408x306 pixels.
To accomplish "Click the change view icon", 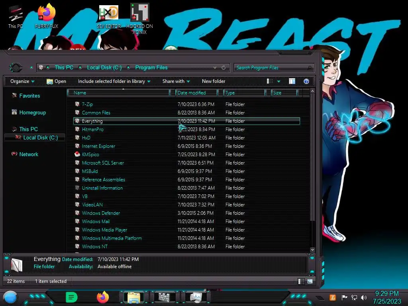I will pos(270,81).
